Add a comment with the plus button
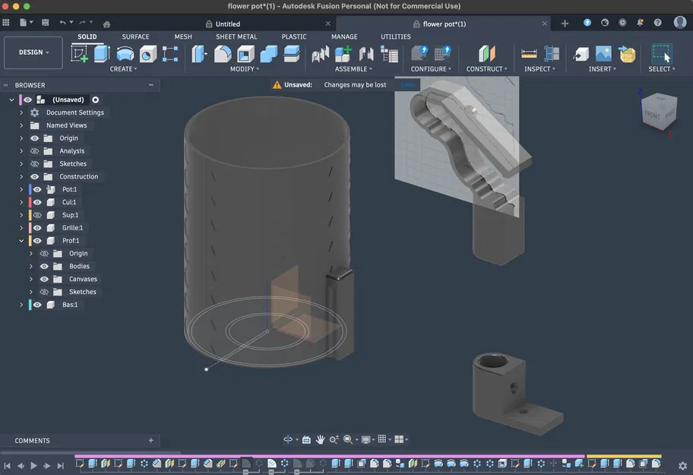693x475 pixels. click(150, 440)
